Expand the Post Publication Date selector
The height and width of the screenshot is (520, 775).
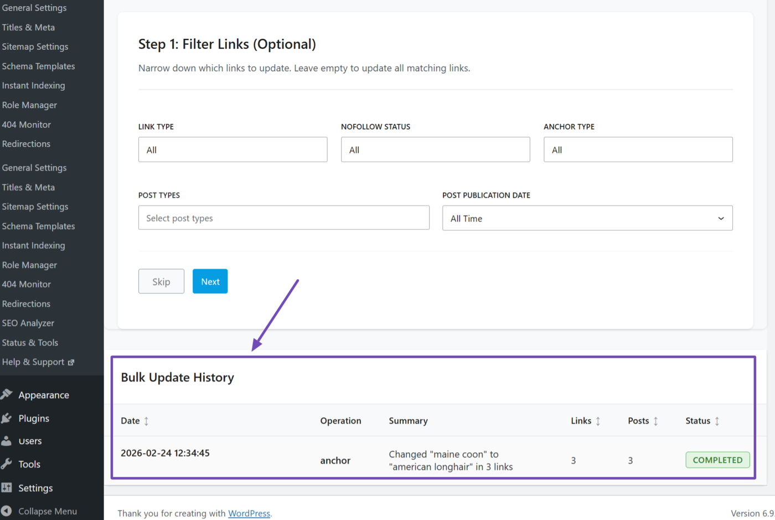(x=587, y=218)
